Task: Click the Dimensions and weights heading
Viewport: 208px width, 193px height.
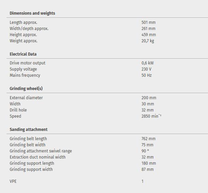Action: [32, 13]
